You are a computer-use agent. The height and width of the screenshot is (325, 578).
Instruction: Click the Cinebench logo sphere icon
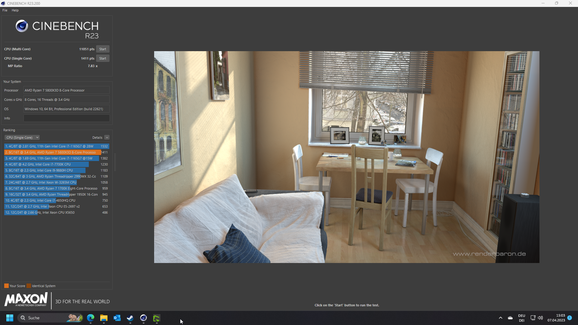point(22,26)
